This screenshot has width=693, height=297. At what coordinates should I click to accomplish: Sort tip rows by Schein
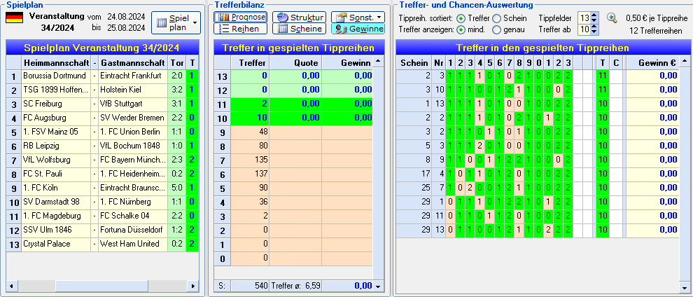point(497,18)
